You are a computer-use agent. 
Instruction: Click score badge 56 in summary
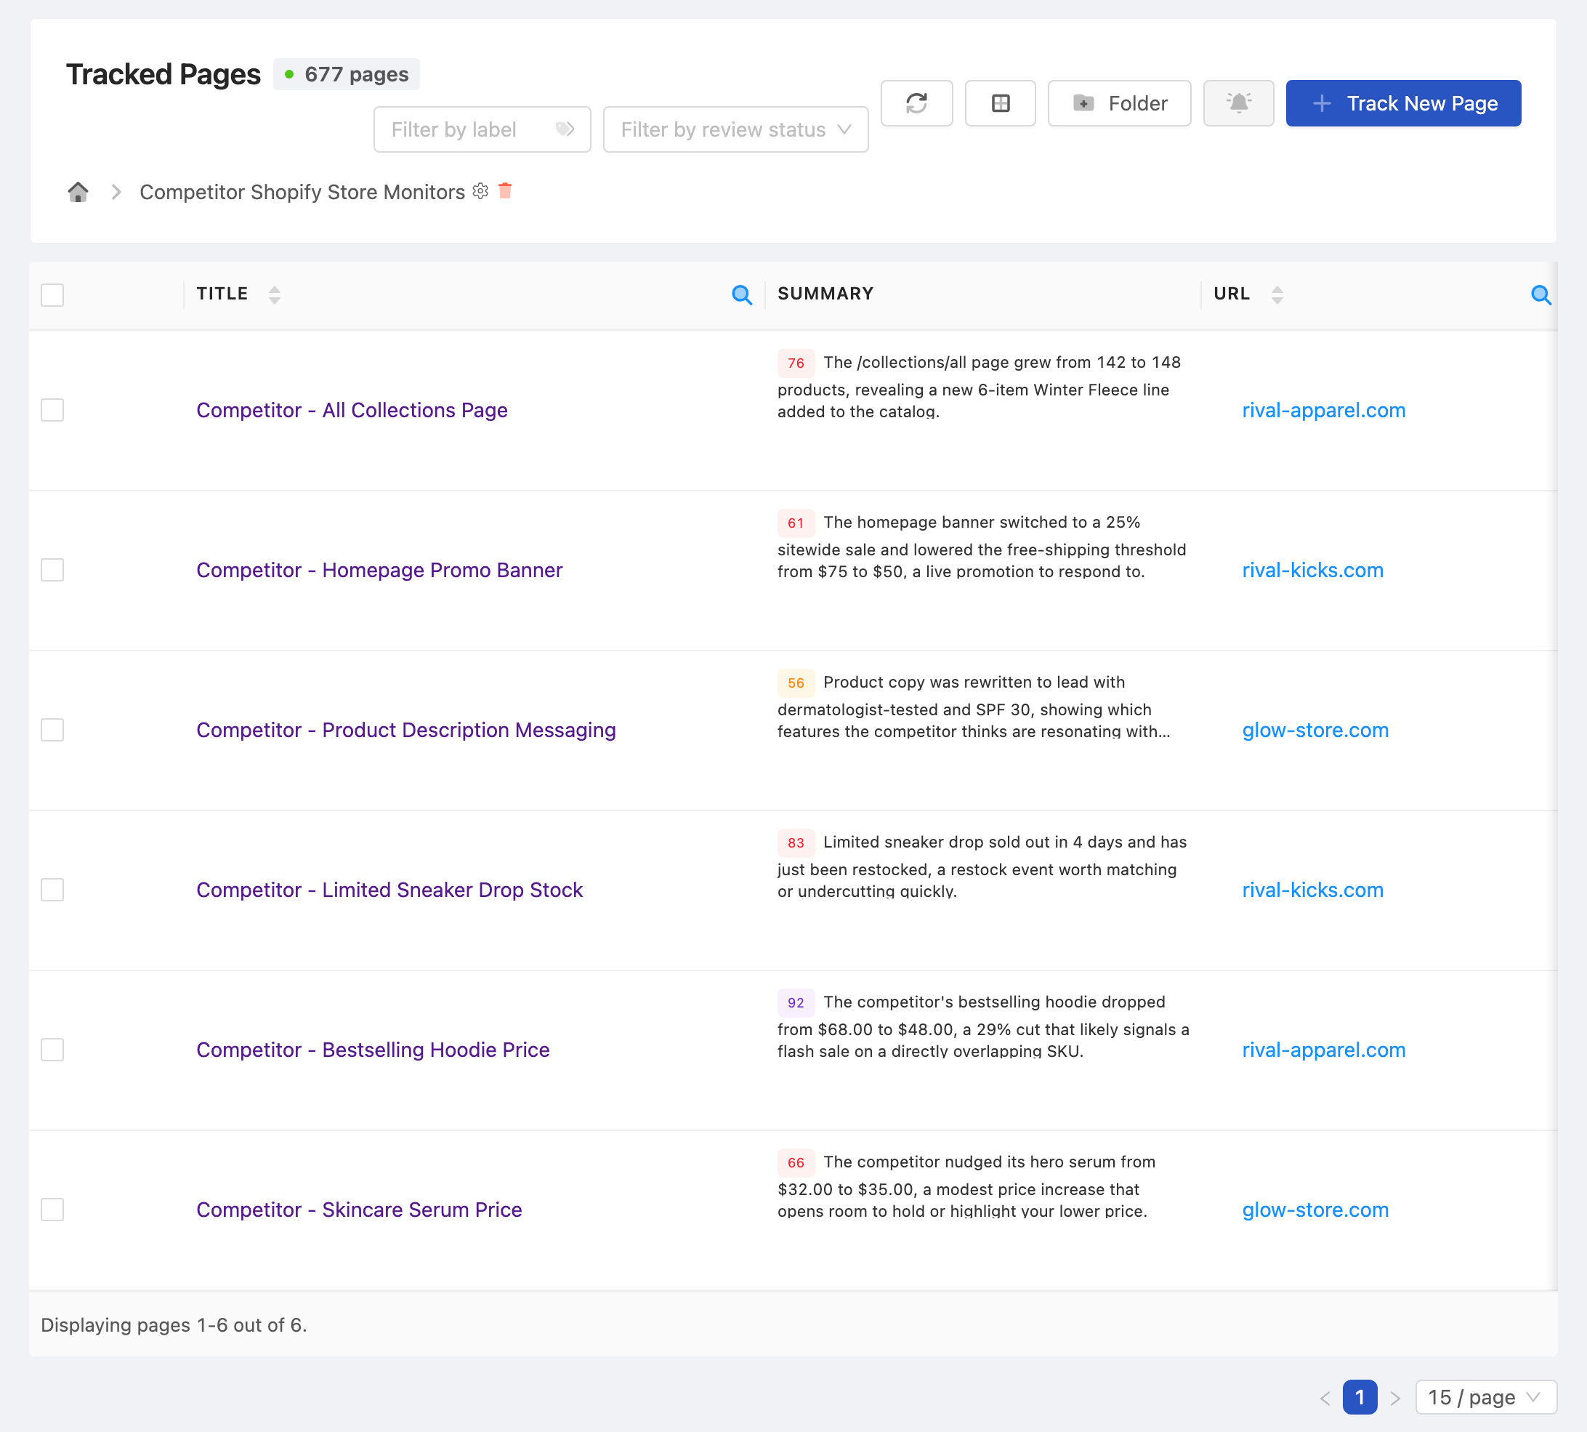(796, 682)
